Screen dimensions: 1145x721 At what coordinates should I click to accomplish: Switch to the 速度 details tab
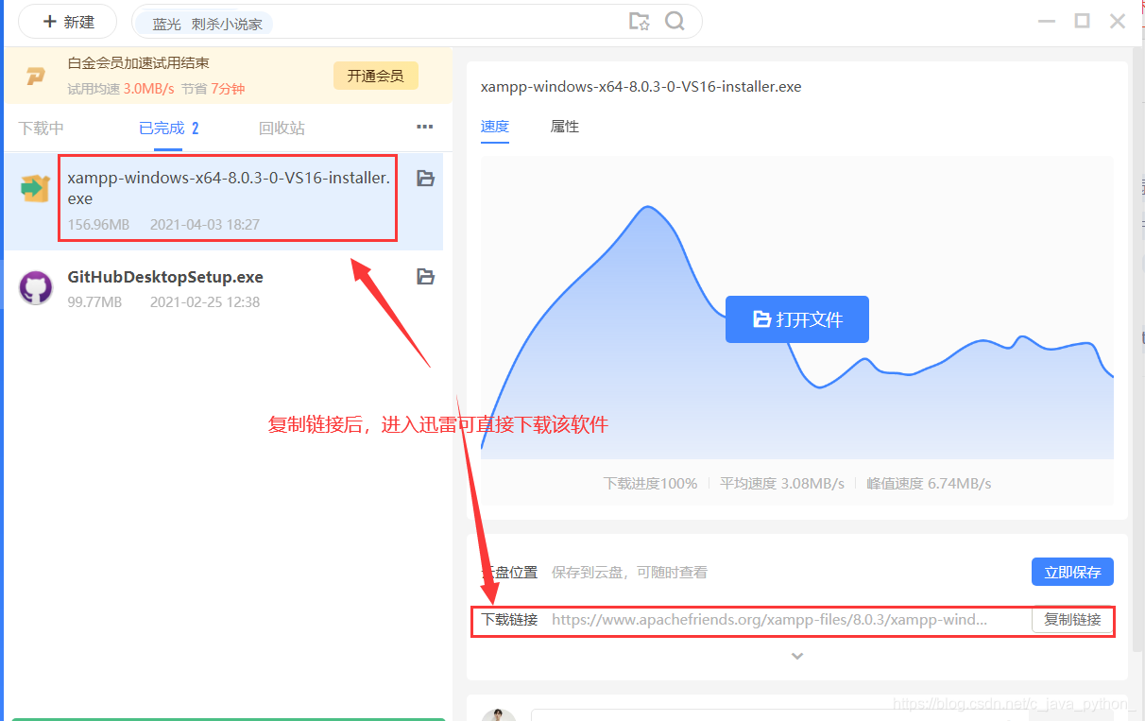(x=495, y=127)
